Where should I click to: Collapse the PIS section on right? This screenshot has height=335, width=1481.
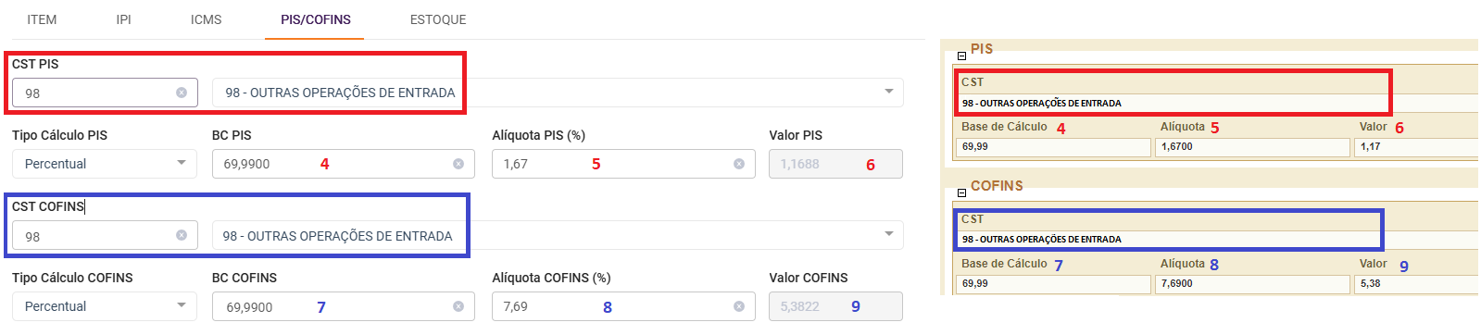coord(961,56)
